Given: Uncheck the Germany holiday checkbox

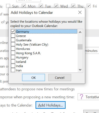Looking at the screenshot, I should pos(13,31).
